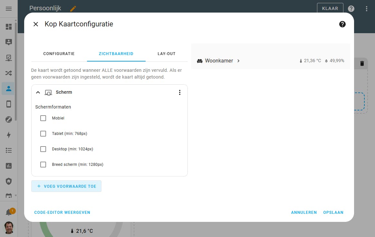The image size is (375, 237).
Task: Click Opslaan to save
Action: (x=333, y=213)
